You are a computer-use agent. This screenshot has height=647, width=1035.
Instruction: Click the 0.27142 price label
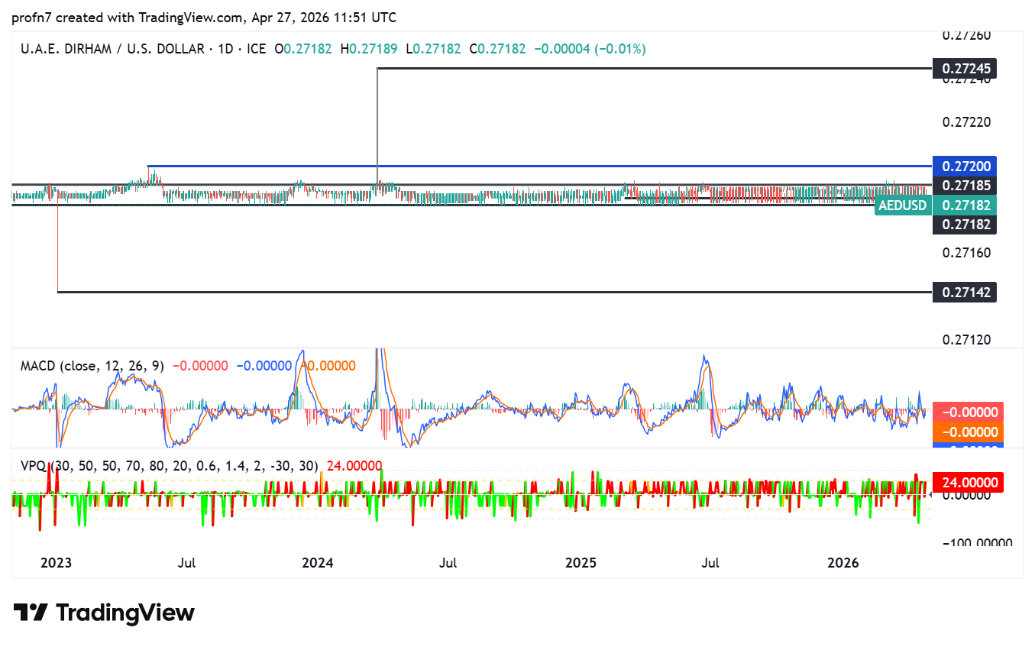(x=965, y=292)
